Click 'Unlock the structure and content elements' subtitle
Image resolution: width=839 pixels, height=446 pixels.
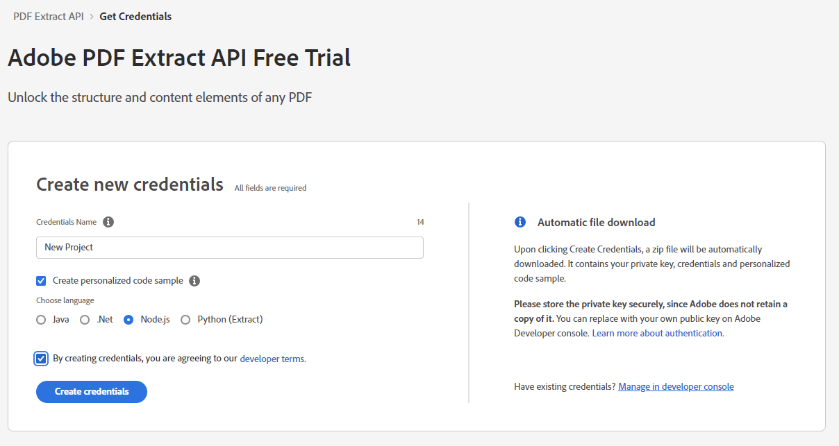point(160,97)
